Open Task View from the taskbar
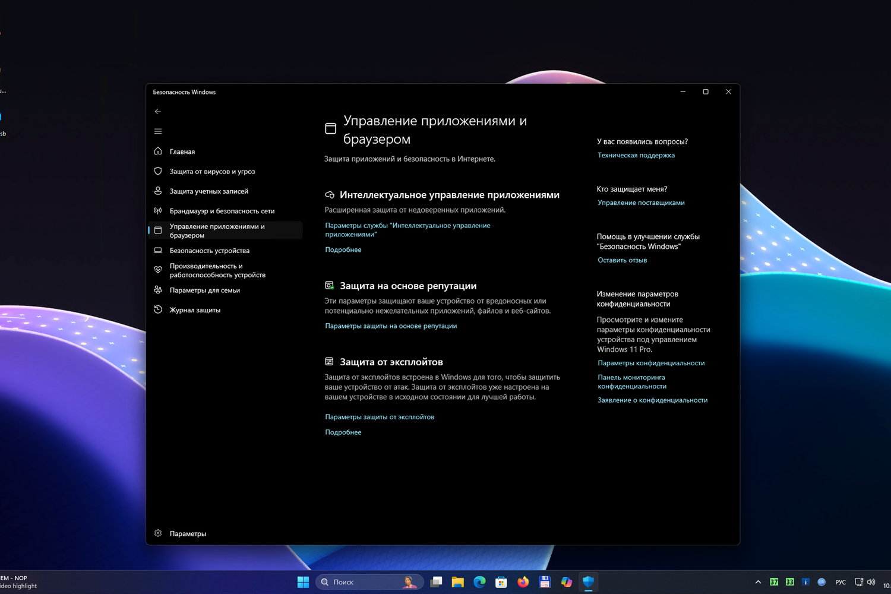The height and width of the screenshot is (594, 891). pos(436,582)
